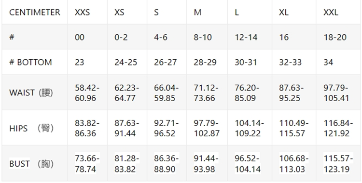
Task: Select waist value 97.79-105.41
Action: coord(336,93)
